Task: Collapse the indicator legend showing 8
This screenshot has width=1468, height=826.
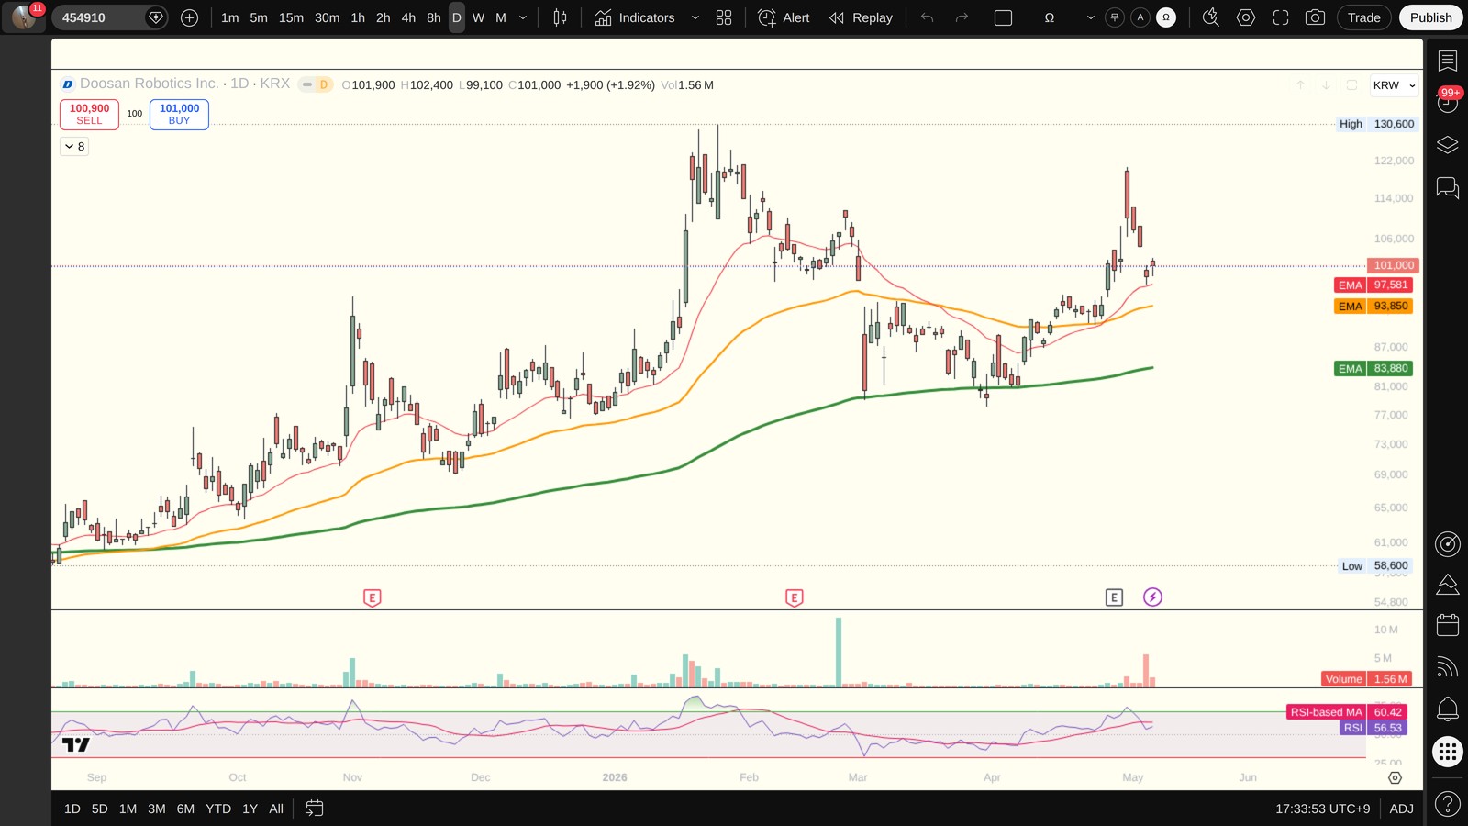Action: tap(74, 146)
